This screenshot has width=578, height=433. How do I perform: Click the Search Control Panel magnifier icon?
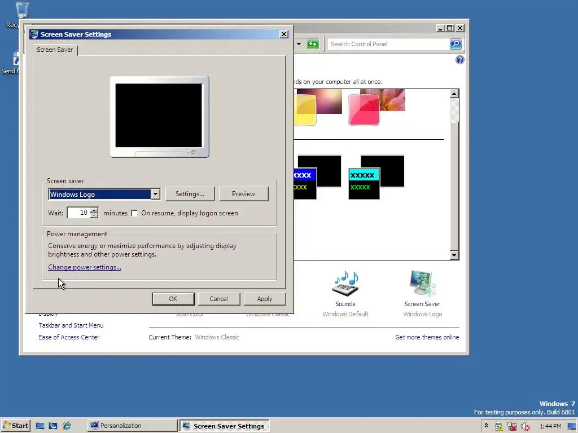(456, 44)
